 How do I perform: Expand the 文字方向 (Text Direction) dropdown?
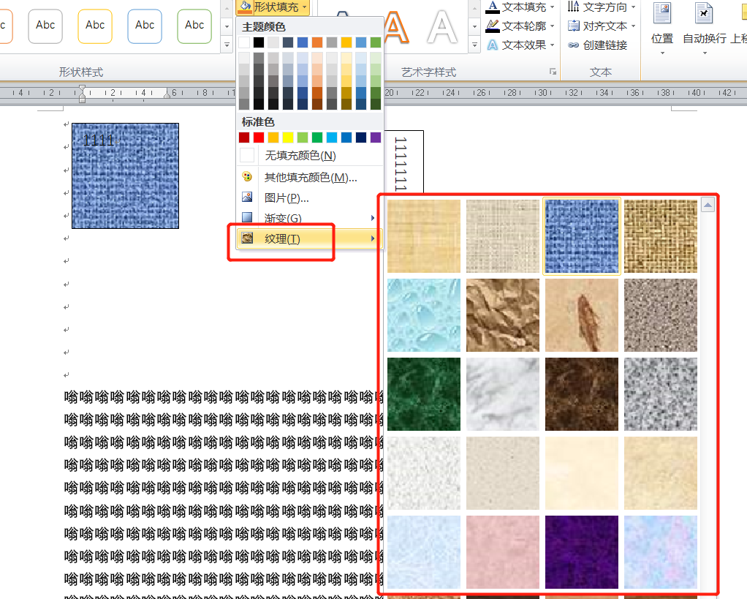633,7
